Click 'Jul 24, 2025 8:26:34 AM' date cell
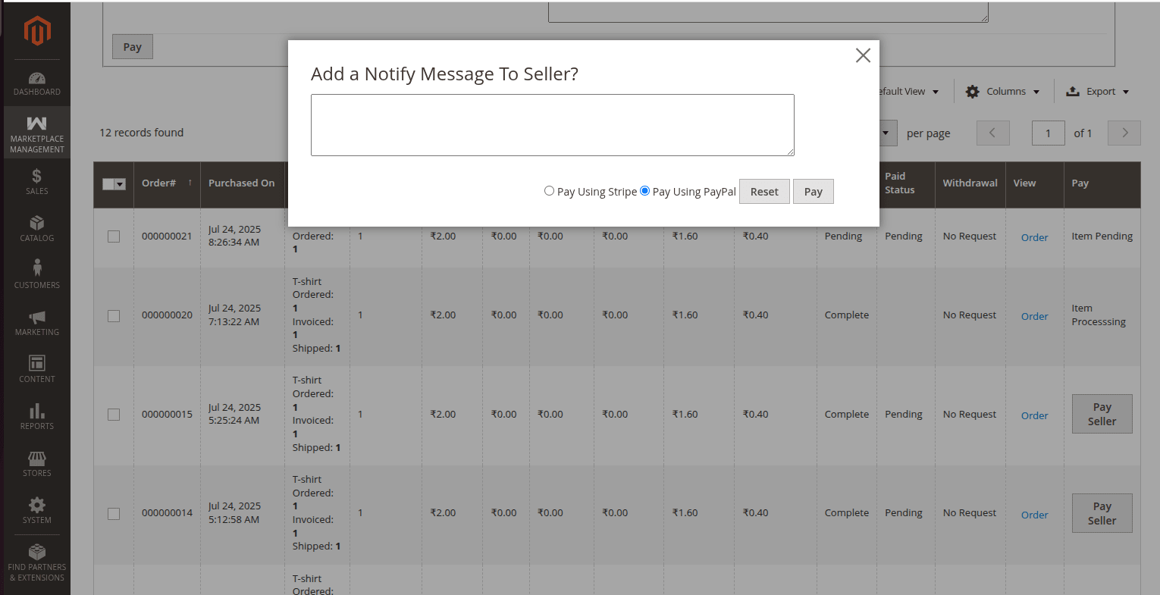 234,236
